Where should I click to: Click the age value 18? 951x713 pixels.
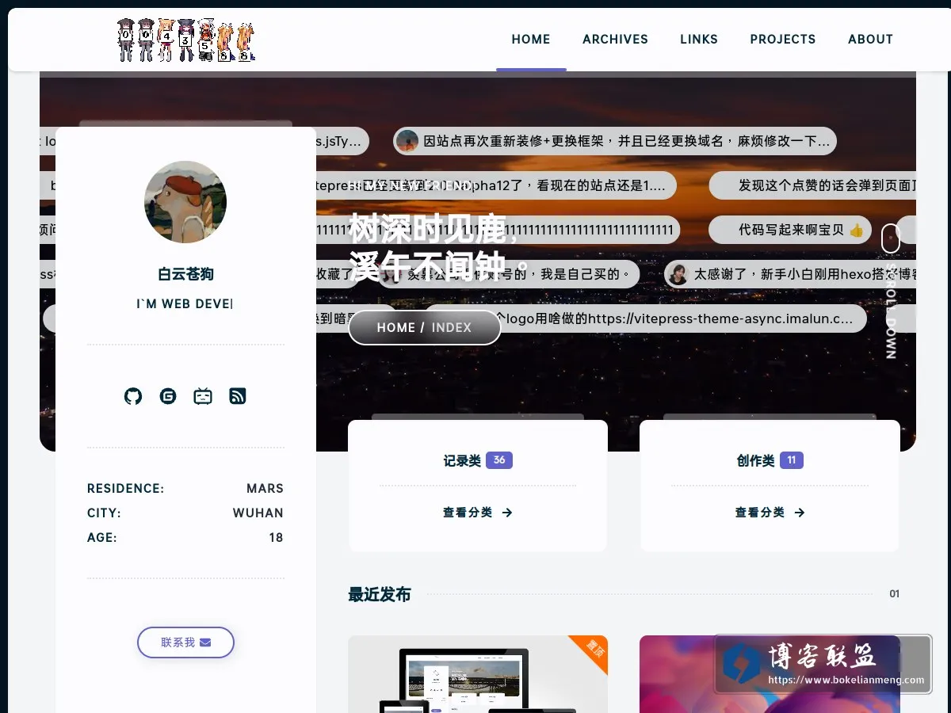click(276, 537)
